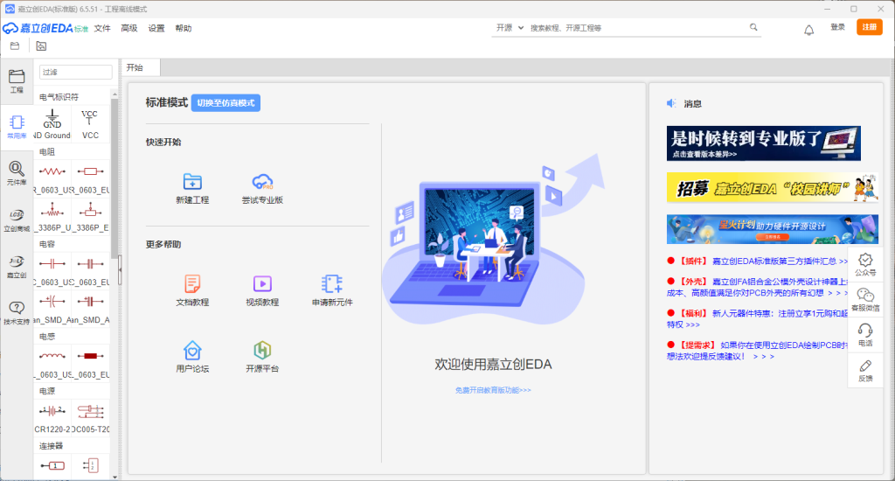Click the notification bell icon

808,30
